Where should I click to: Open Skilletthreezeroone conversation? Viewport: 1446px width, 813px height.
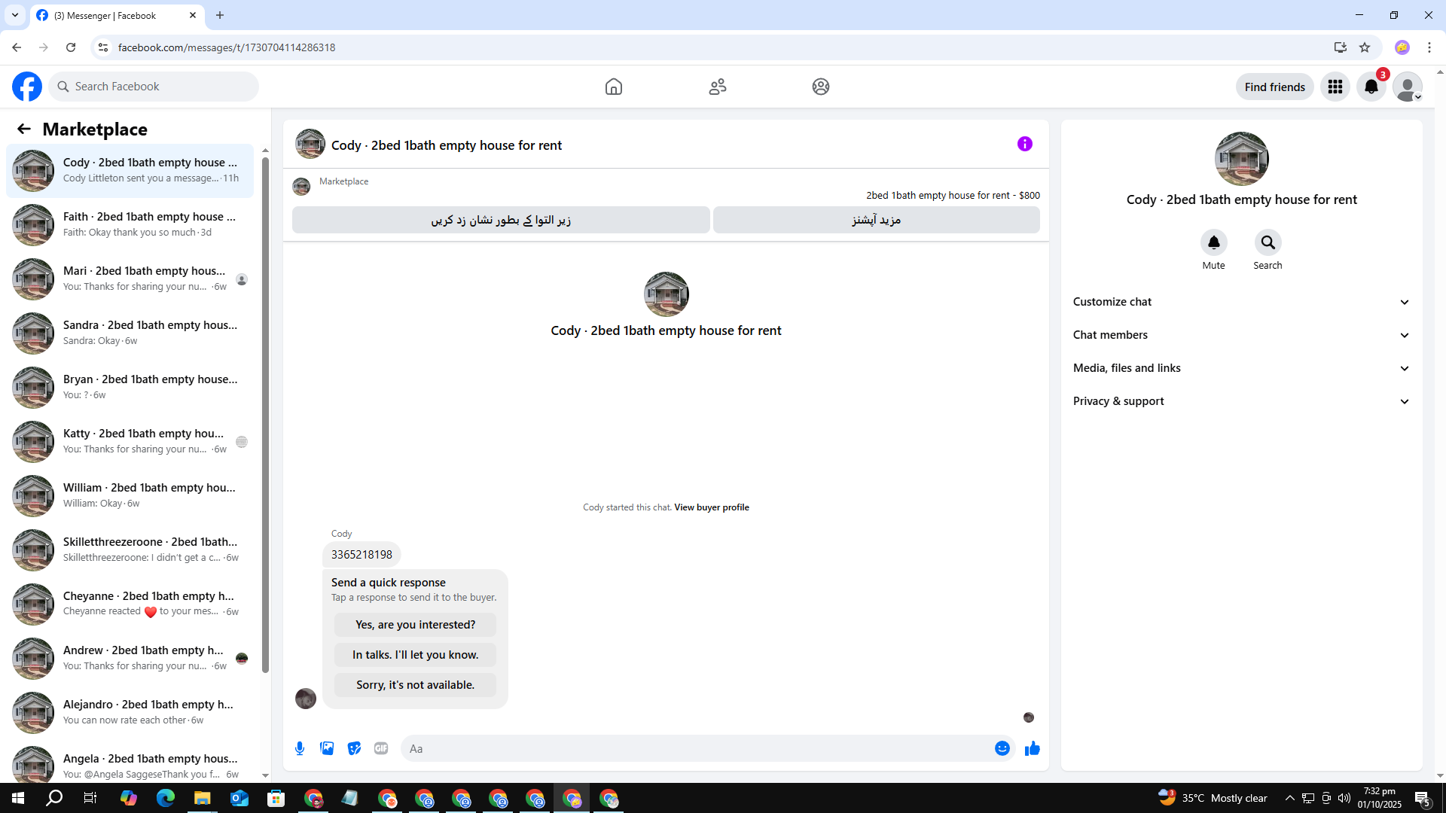click(130, 550)
